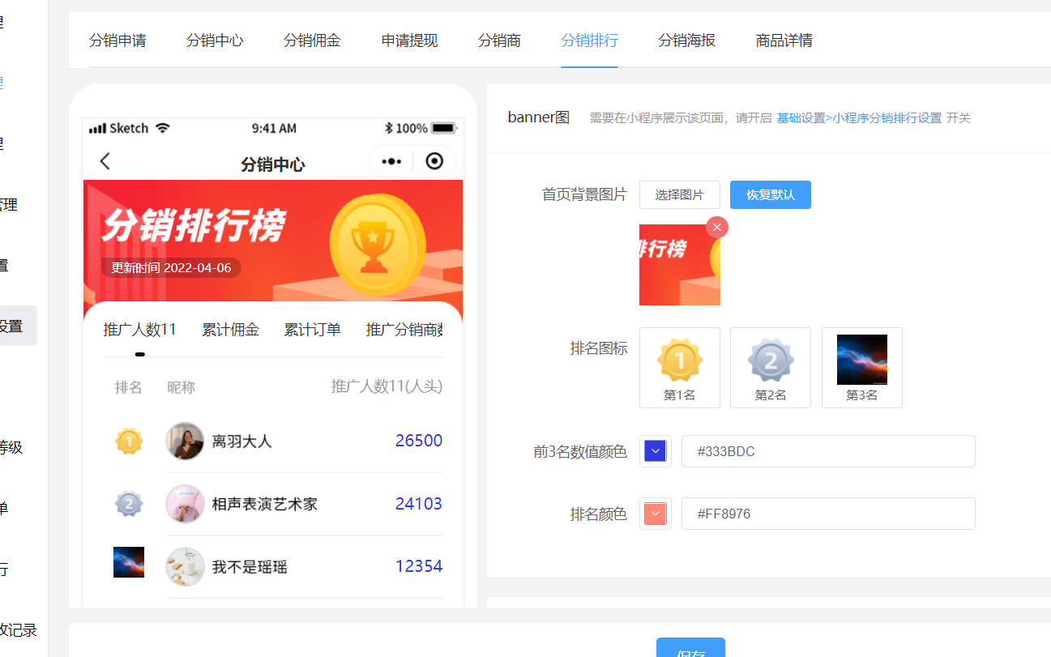Open the 排名颜色 color picker
This screenshot has height=657, width=1051.
point(655,514)
